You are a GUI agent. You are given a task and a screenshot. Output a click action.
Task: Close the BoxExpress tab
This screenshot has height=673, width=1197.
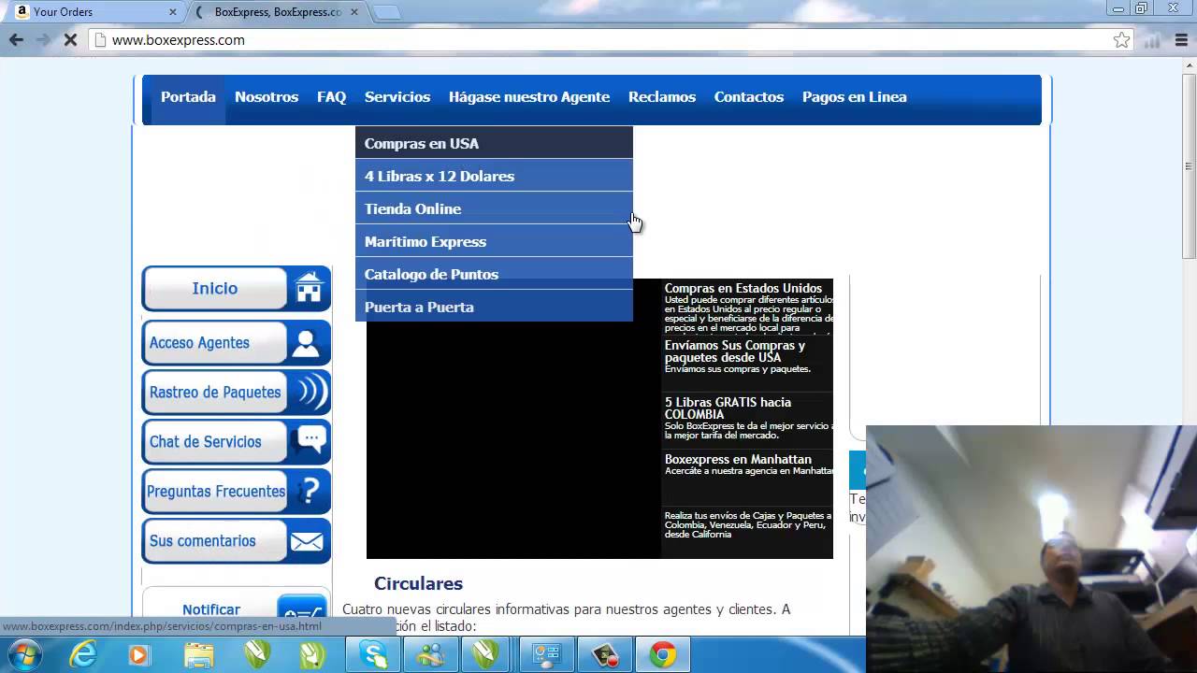(x=353, y=12)
